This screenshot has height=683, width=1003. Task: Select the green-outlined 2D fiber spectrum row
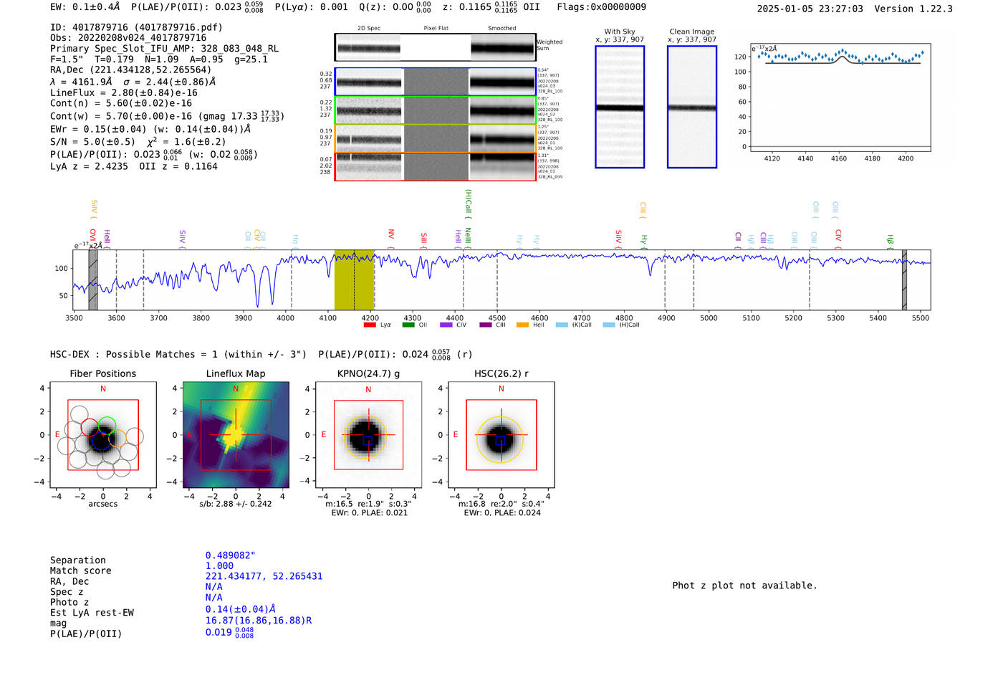coord(435,110)
